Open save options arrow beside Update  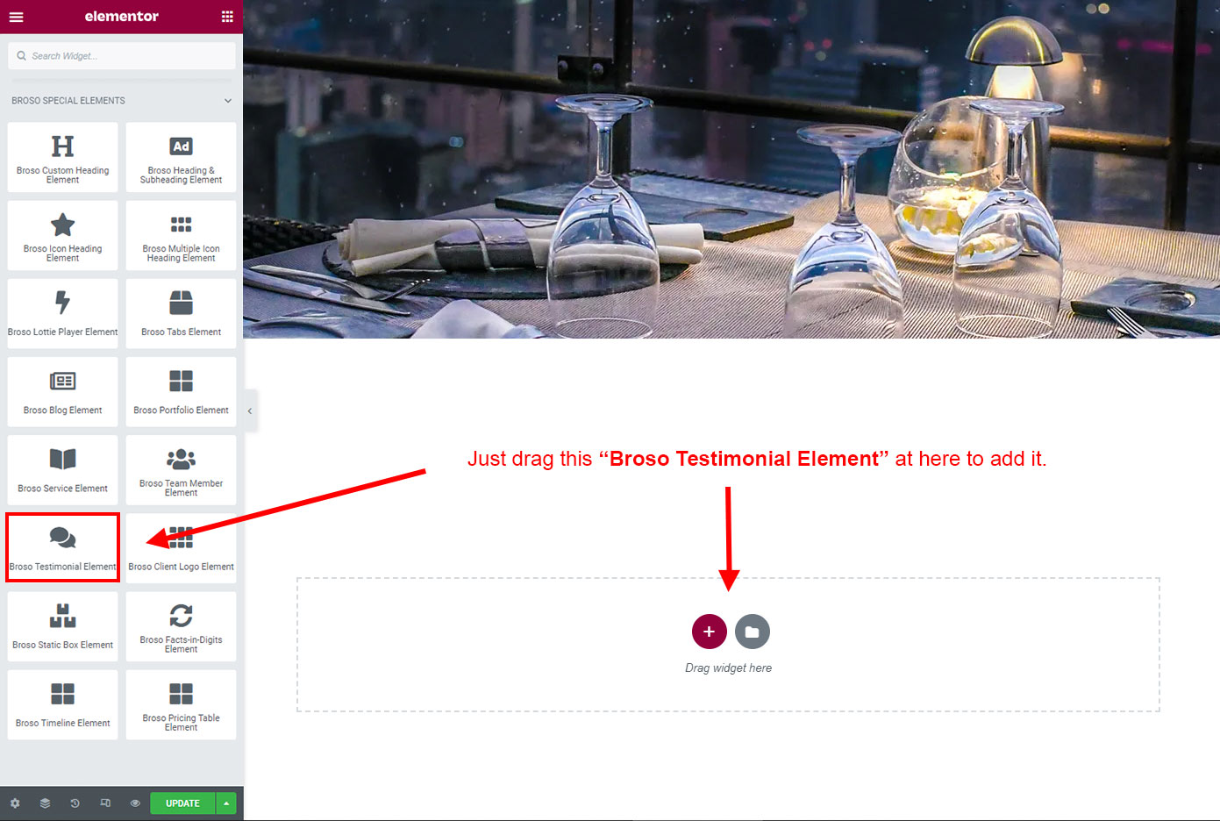coord(226,803)
